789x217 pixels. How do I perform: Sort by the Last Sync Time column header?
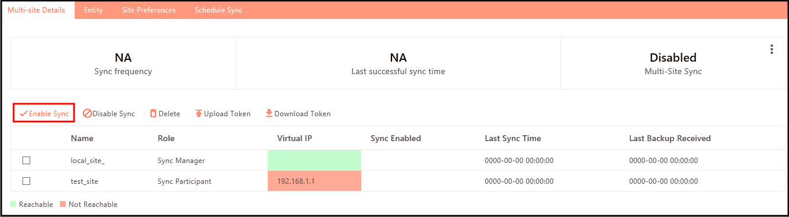click(x=513, y=138)
